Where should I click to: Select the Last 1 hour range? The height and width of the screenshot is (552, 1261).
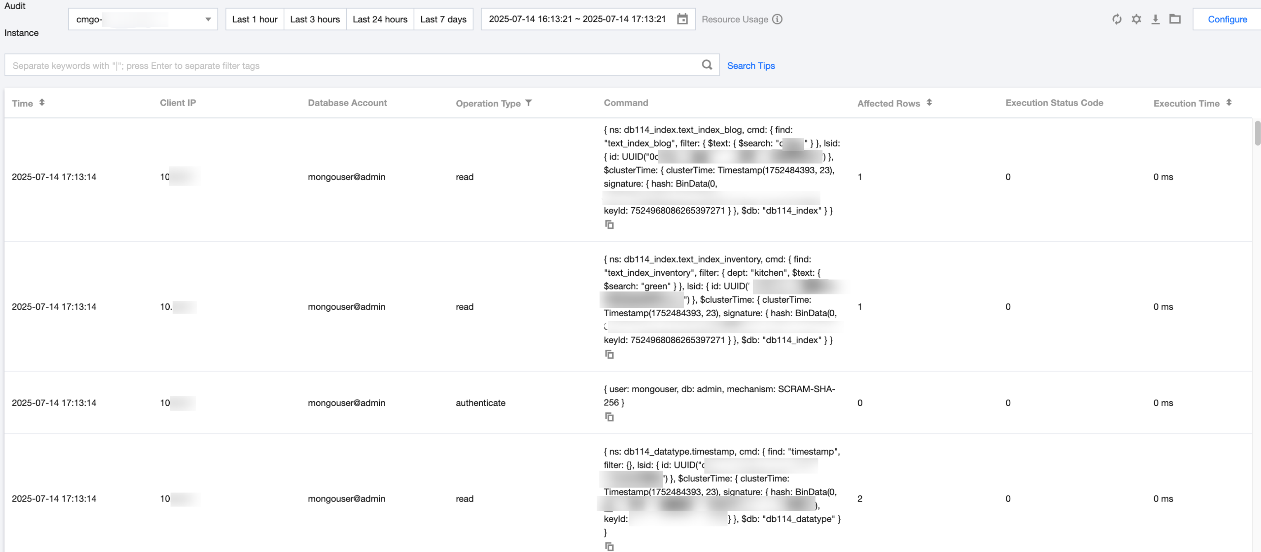254,19
